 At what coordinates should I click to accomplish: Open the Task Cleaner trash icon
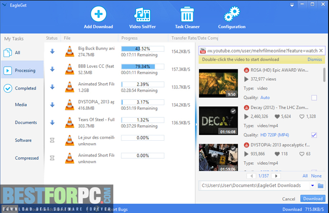click(187, 14)
